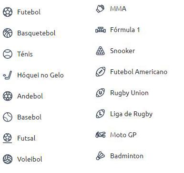Click the American football ball icon
184x173 pixels.
[101, 72]
